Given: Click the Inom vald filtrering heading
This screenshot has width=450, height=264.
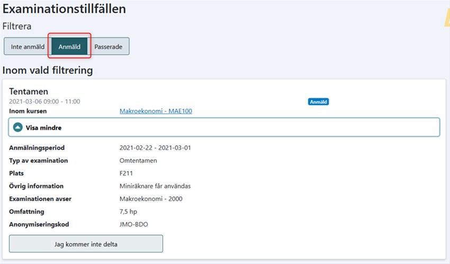Looking at the screenshot, I should click(48, 70).
